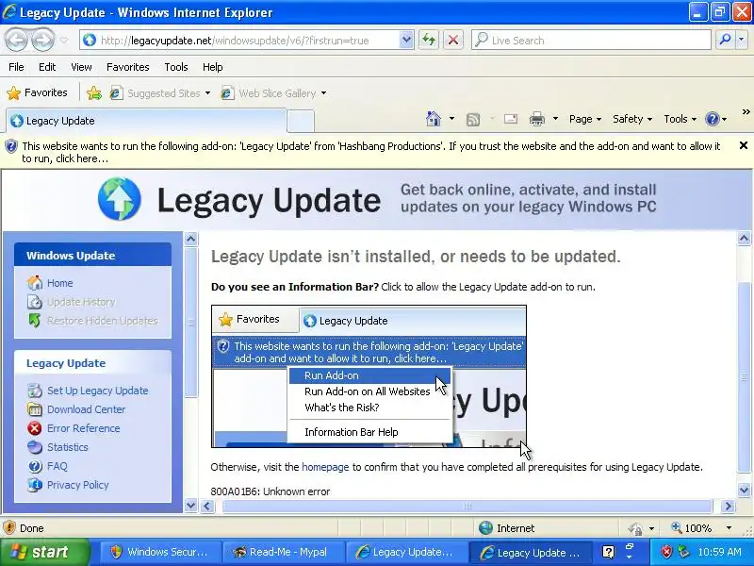Open the Help menu
The width and height of the screenshot is (754, 566).
coord(213,67)
